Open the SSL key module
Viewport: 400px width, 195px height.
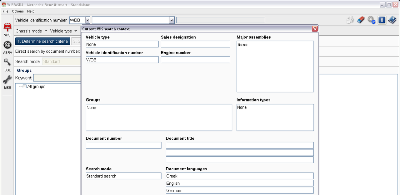[x=7, y=65]
